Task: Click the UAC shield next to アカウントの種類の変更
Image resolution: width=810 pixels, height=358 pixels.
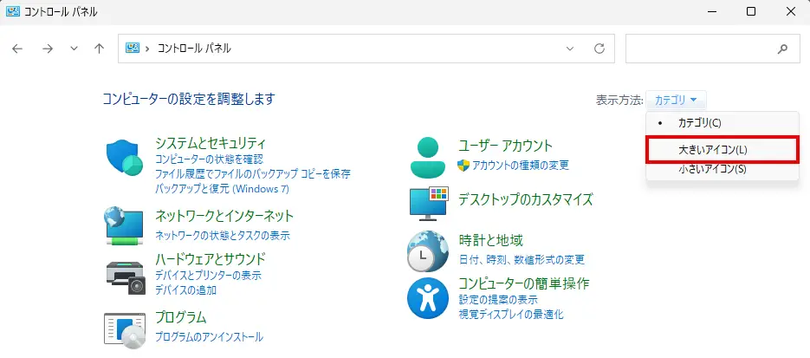Action: [x=463, y=166]
